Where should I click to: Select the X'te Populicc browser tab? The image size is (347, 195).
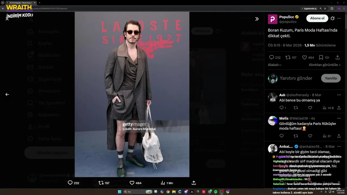click(21, 3)
